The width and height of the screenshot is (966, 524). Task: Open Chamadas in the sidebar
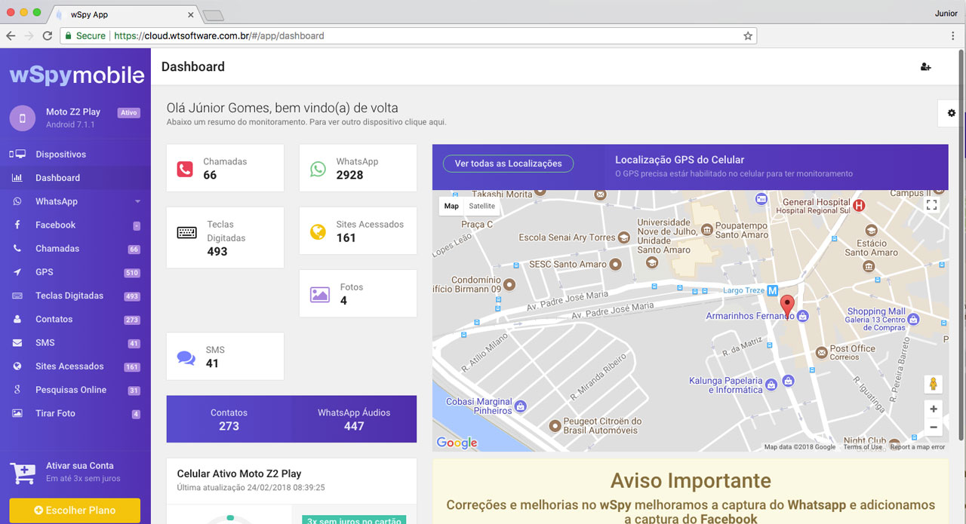[x=75, y=249]
